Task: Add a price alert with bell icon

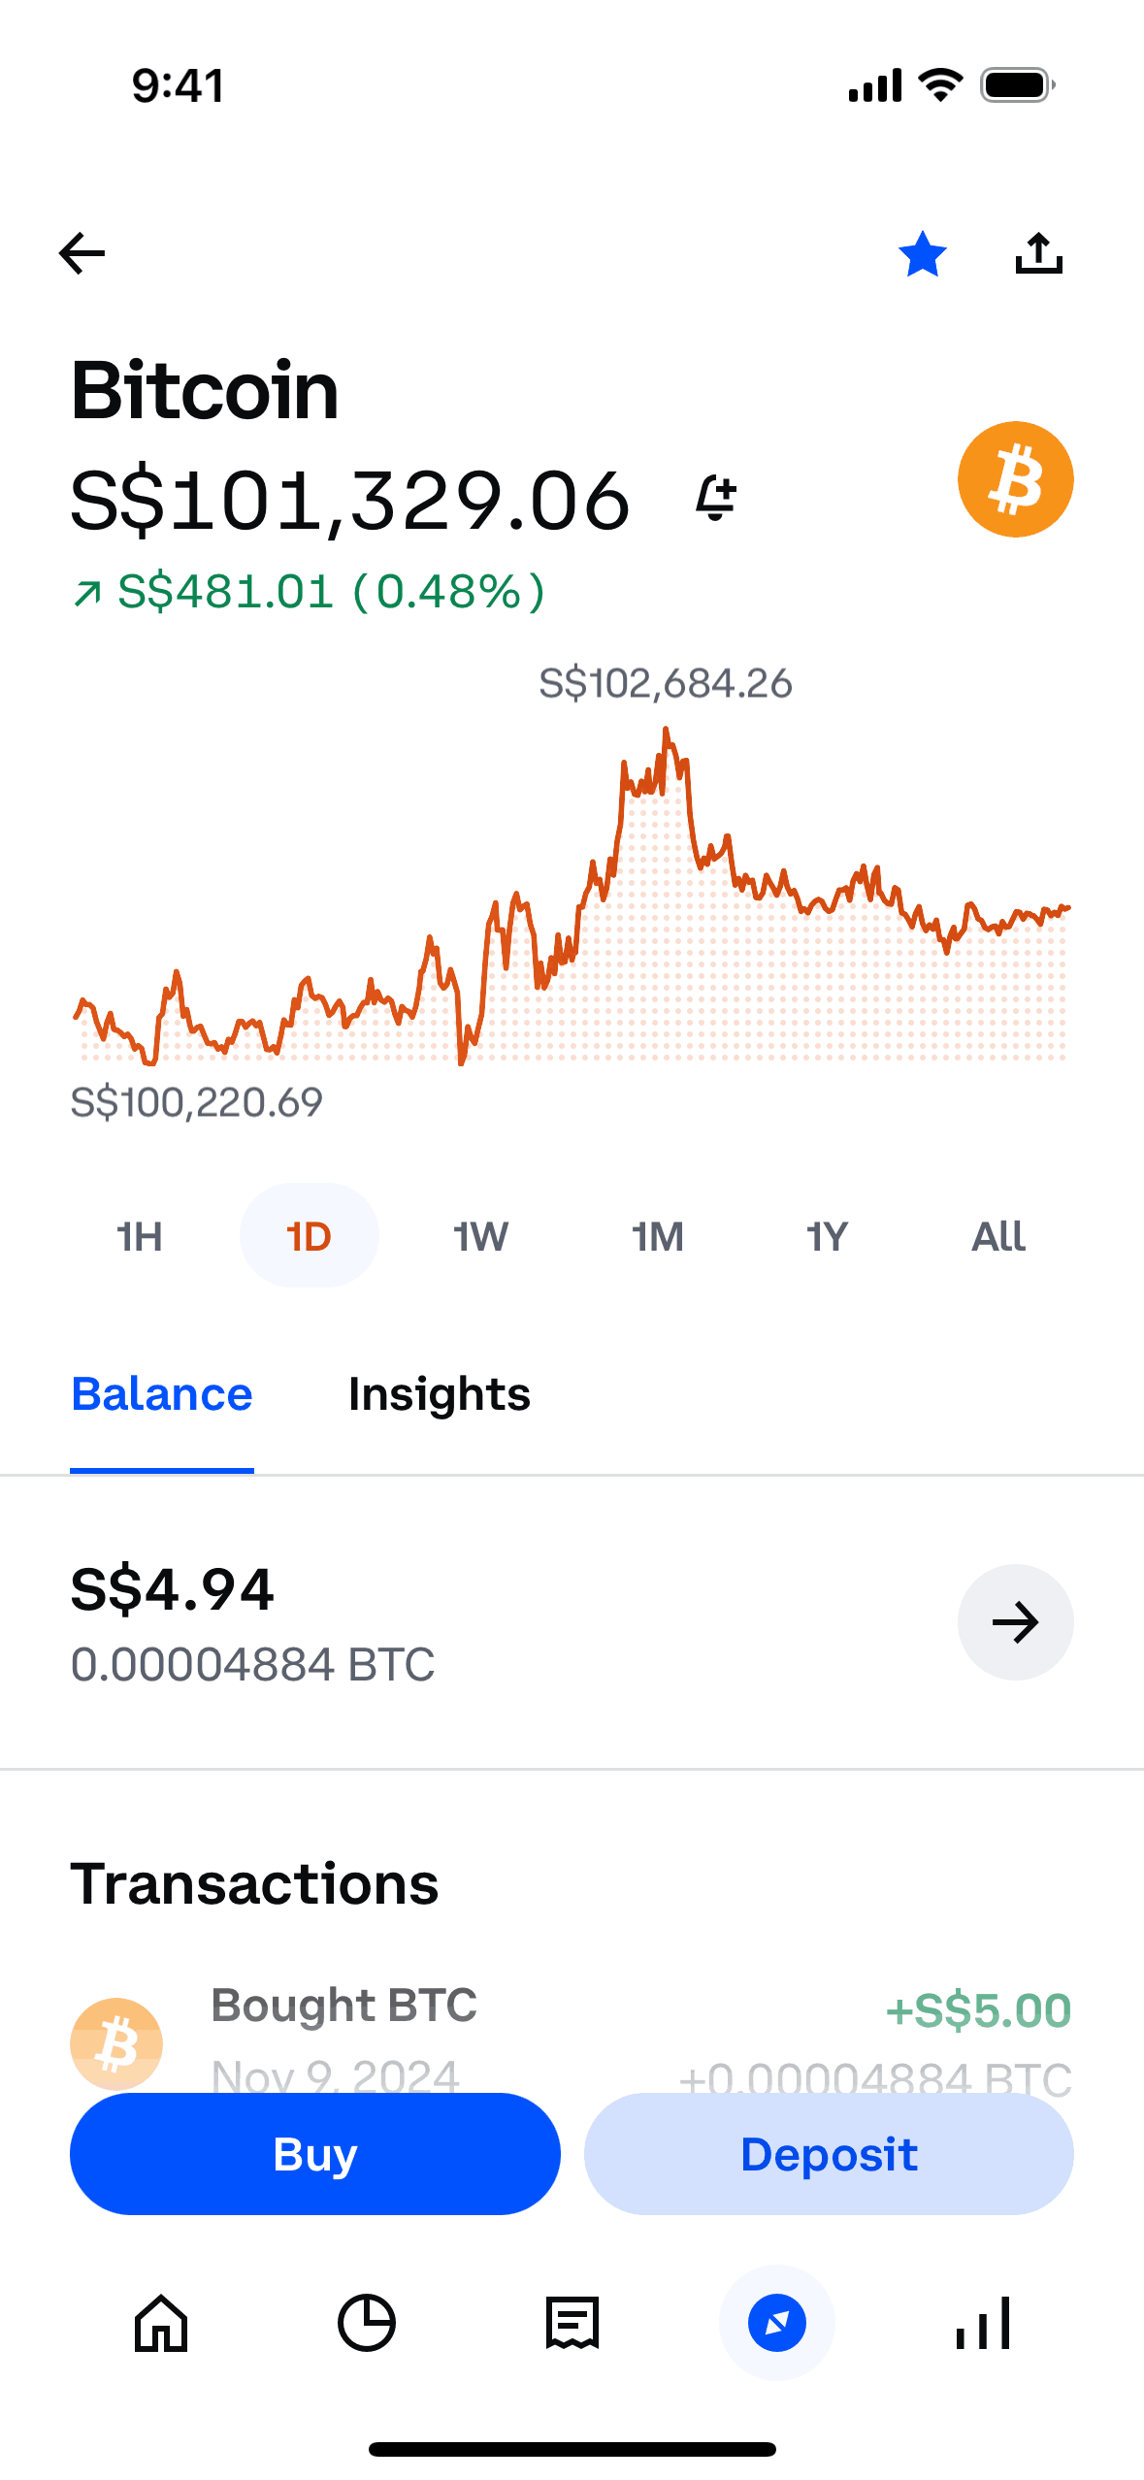Action: (x=716, y=499)
